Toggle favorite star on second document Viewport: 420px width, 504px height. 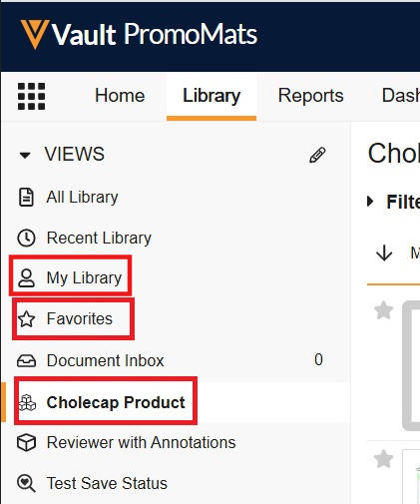pyautogui.click(x=384, y=459)
